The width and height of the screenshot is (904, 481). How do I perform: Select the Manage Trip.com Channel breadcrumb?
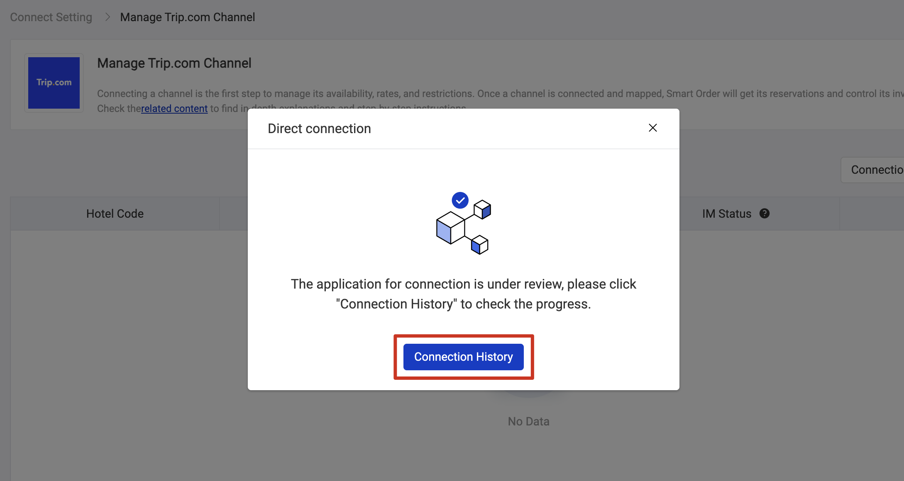pyautogui.click(x=187, y=17)
